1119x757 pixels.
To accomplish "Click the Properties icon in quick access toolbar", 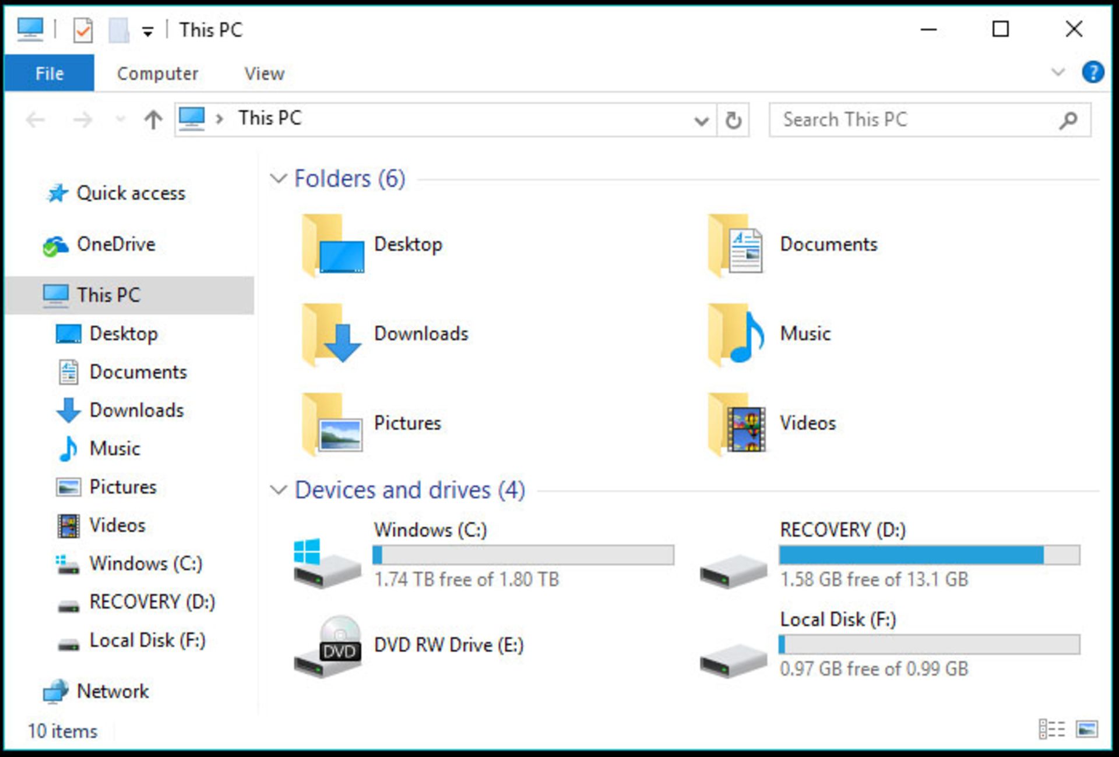I will pyautogui.click(x=83, y=30).
